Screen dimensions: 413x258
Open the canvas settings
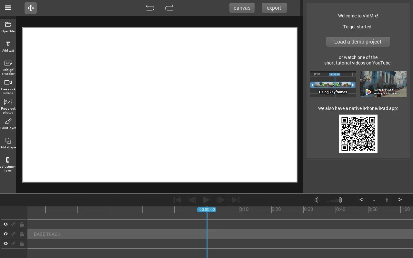tap(242, 8)
